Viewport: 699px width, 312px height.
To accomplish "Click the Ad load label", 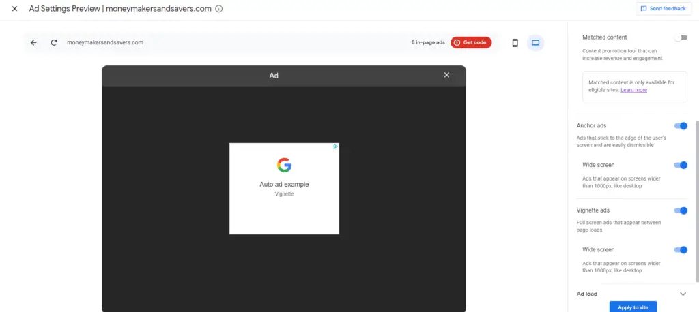I will tap(586, 294).
